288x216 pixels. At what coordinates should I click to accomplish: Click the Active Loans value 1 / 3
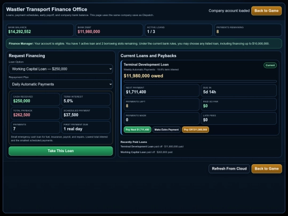151,31
